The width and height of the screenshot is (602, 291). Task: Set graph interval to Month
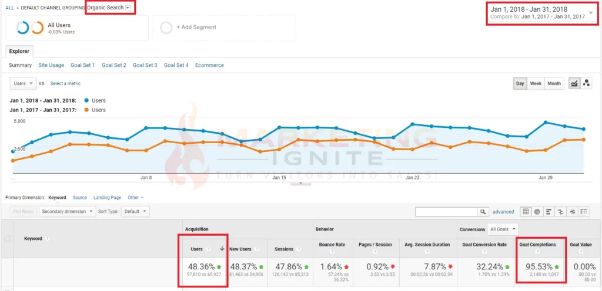[x=554, y=83]
